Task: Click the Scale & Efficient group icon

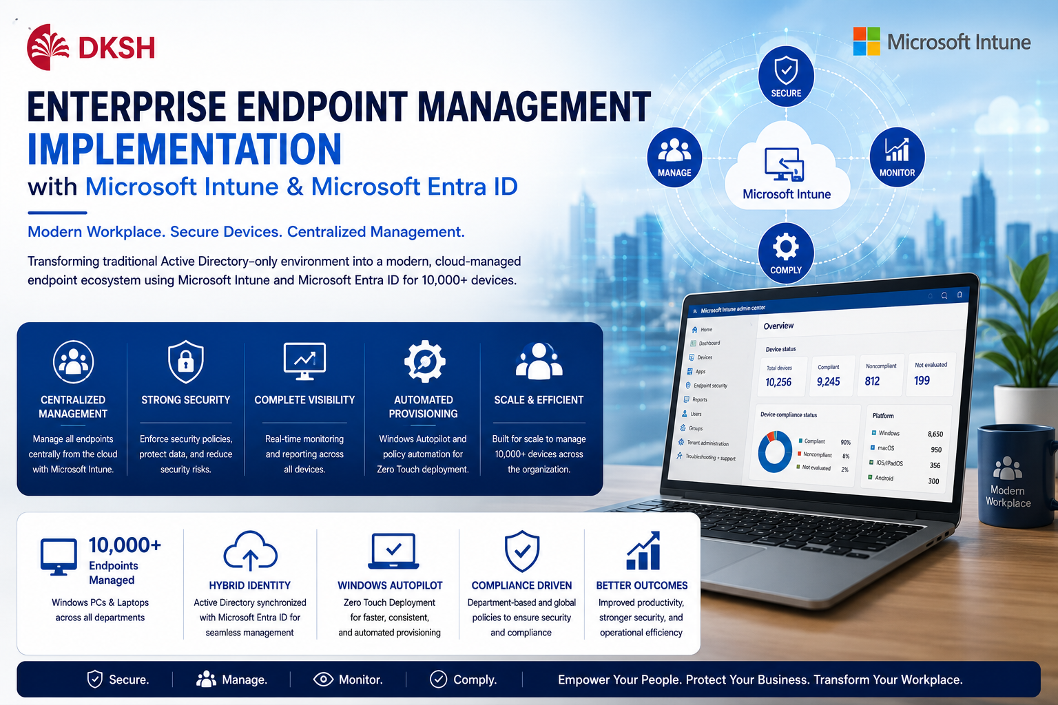Action: tap(539, 361)
